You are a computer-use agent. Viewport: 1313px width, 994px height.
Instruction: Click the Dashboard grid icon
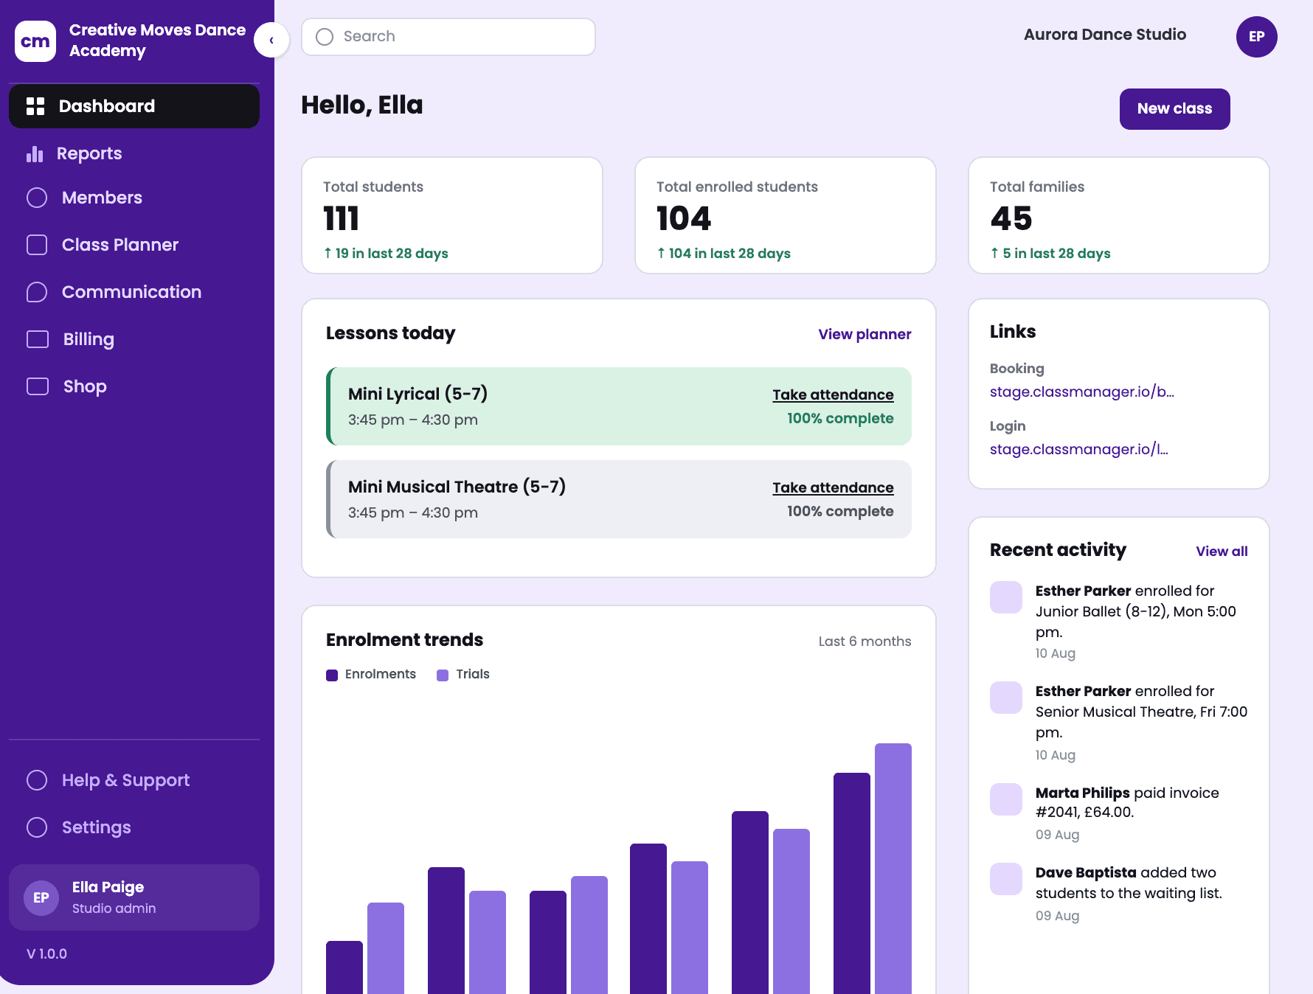[35, 106]
